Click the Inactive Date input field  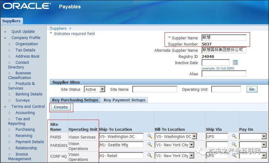[x=216, y=63]
